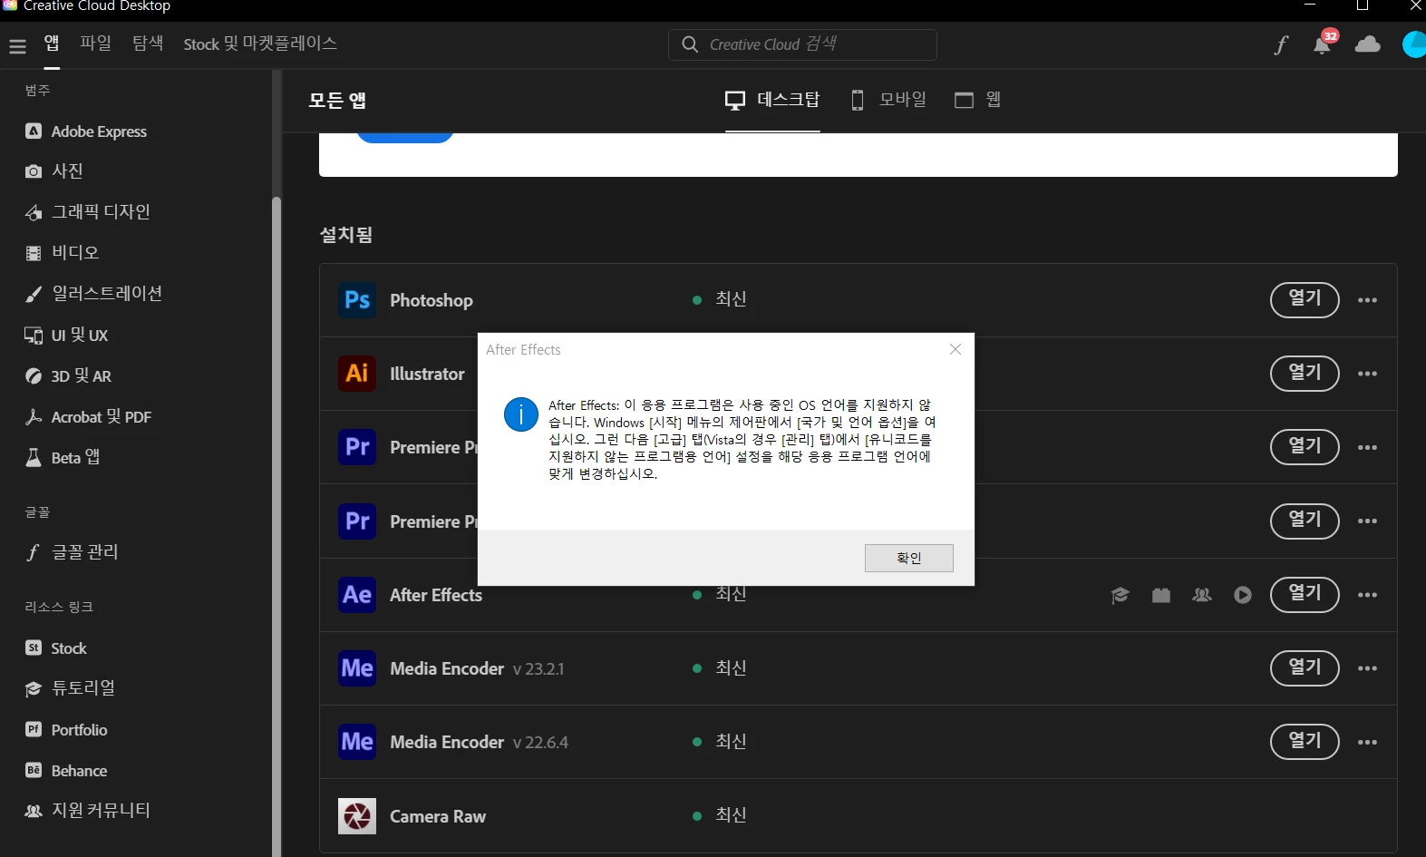
Task: Open Illustrator more options ellipsis
Action: click(x=1367, y=374)
